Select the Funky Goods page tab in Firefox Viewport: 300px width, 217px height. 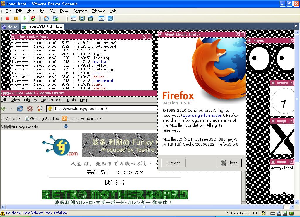pyautogui.click(x=30, y=127)
